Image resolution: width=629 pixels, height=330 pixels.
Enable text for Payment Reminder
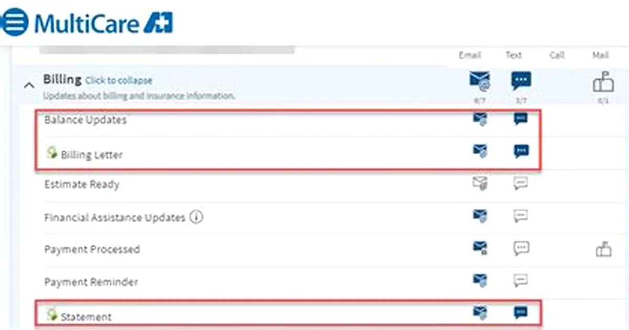click(520, 280)
